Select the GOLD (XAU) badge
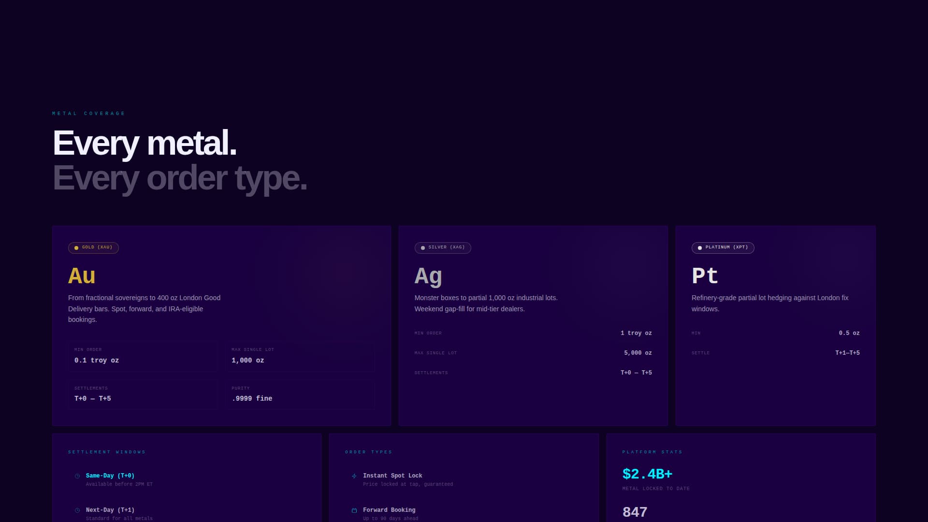The height and width of the screenshot is (522, 928). (93, 248)
